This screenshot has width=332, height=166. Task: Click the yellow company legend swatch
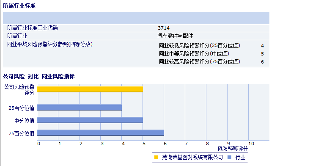click(x=156, y=157)
